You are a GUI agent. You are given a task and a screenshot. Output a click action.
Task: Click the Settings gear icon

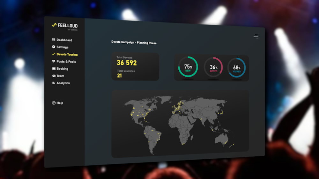(54, 47)
